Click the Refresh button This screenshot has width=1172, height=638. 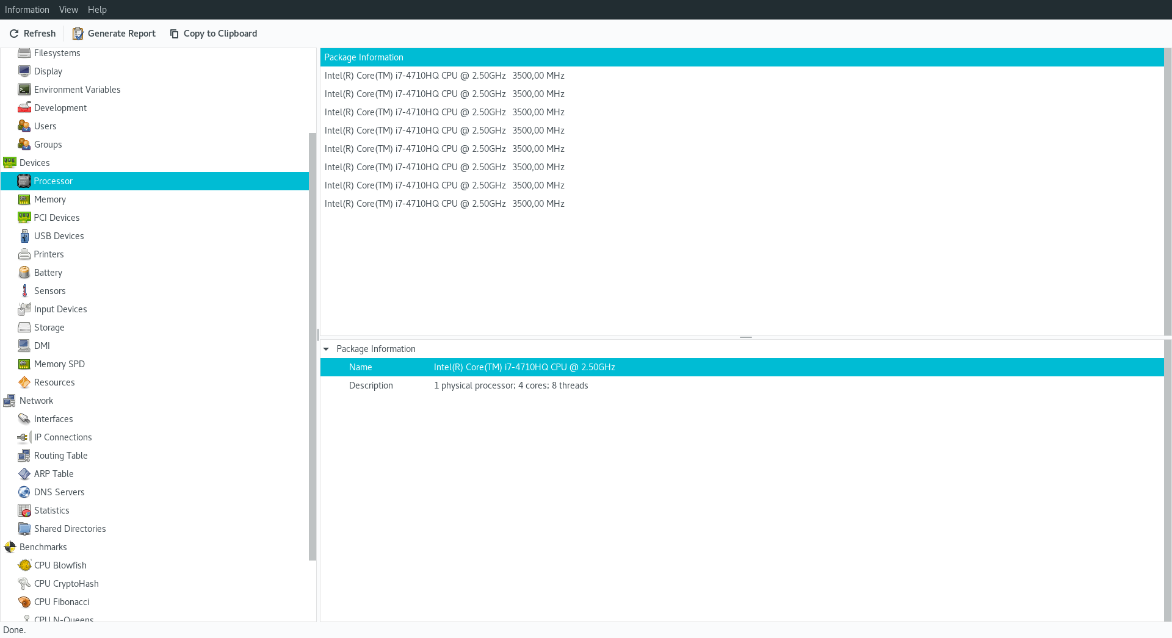click(x=32, y=34)
